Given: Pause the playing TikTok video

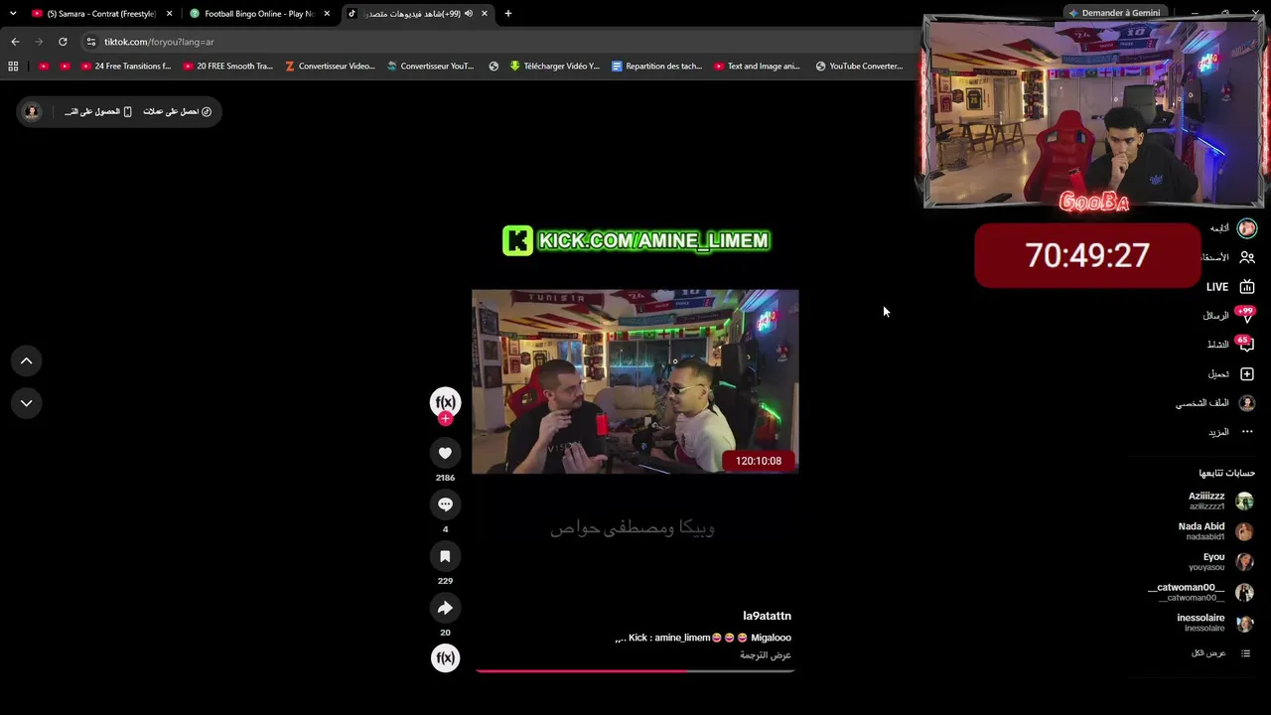Looking at the screenshot, I should click(x=635, y=381).
